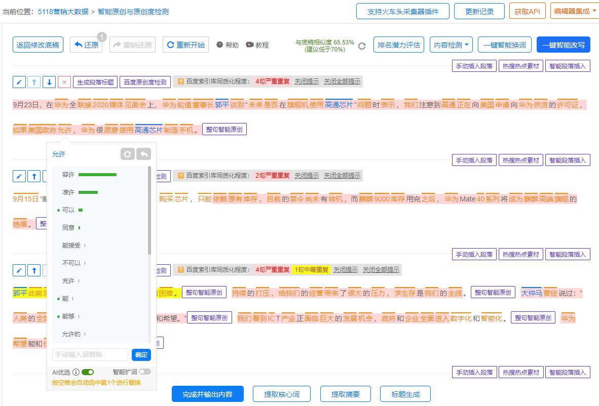Click question mark icon in 1句中等重复 bar
The width and height of the screenshot is (599, 406).
click(x=181, y=270)
